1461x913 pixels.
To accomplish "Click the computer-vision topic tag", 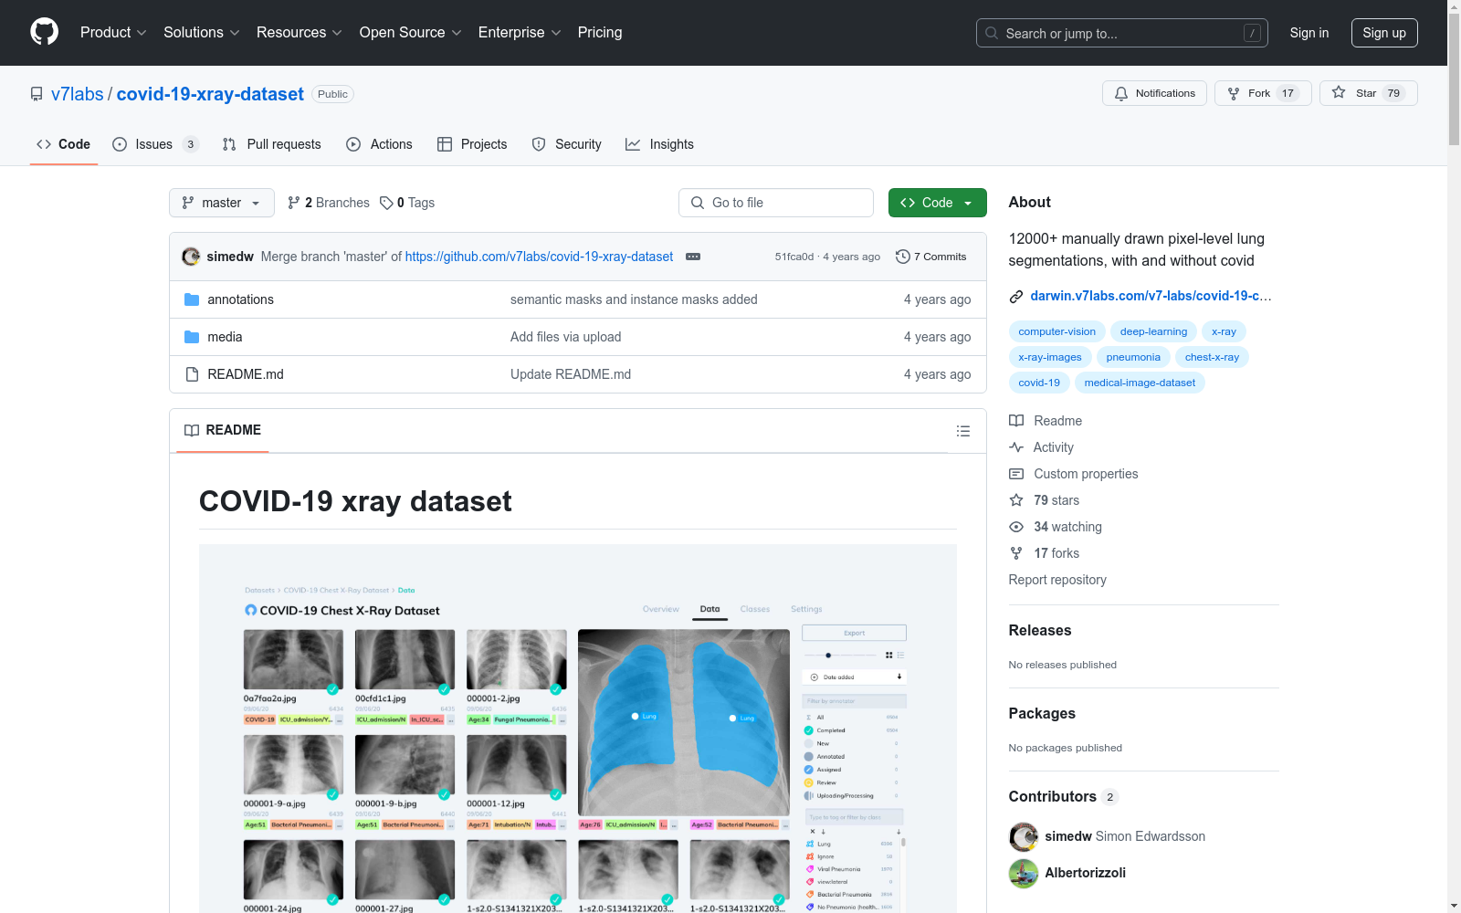I will click(x=1056, y=331).
